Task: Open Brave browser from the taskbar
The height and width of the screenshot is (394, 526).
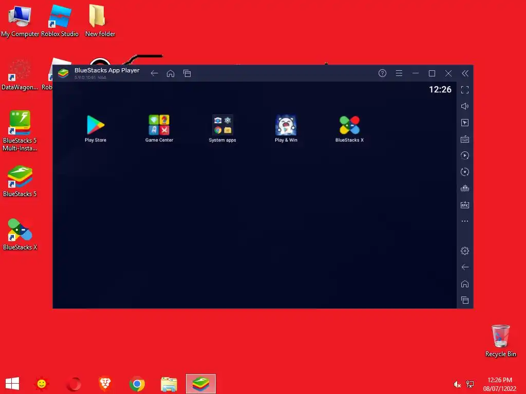Action: tap(105, 384)
